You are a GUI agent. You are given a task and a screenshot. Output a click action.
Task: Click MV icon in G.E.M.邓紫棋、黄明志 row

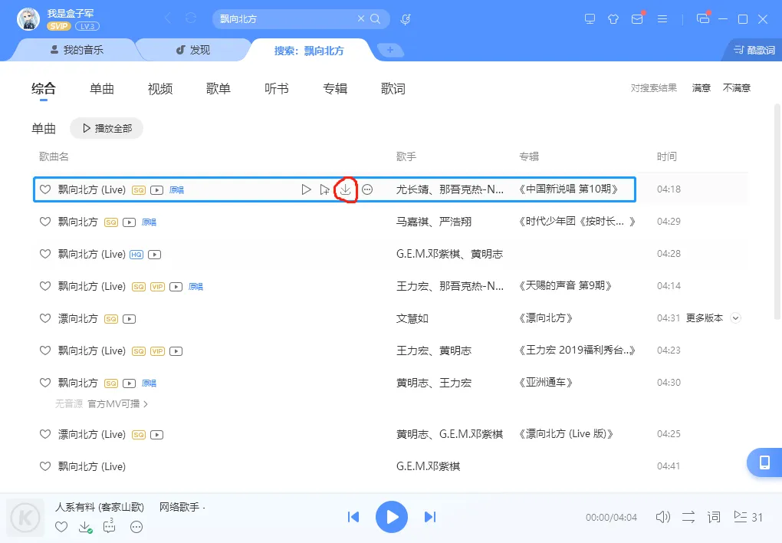pyautogui.click(x=155, y=255)
